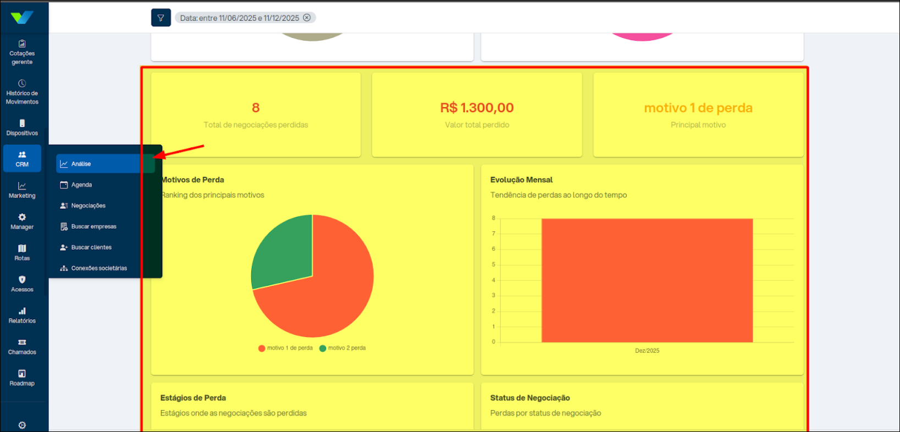900x432 pixels.
Task: Open the Marketing sidebar section
Action: tap(22, 190)
